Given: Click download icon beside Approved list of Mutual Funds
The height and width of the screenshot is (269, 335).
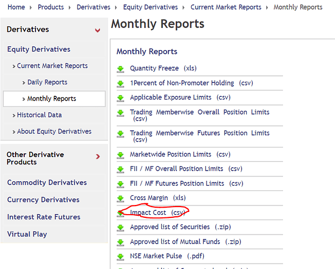Looking at the screenshot, I should click(x=120, y=243).
